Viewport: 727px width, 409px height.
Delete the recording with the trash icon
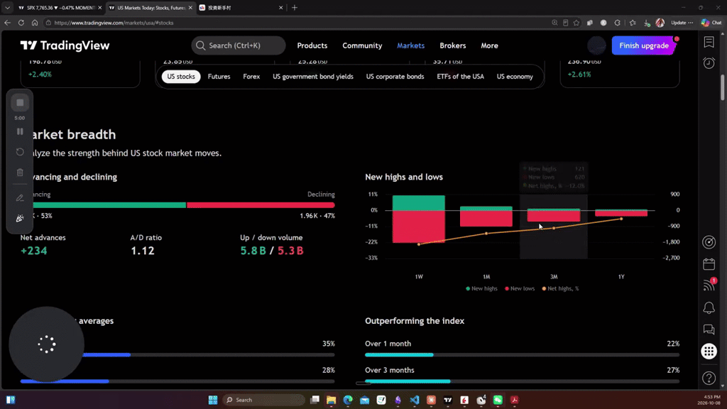20,173
